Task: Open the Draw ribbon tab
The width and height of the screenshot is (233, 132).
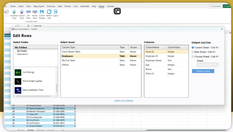Action: point(28,6)
